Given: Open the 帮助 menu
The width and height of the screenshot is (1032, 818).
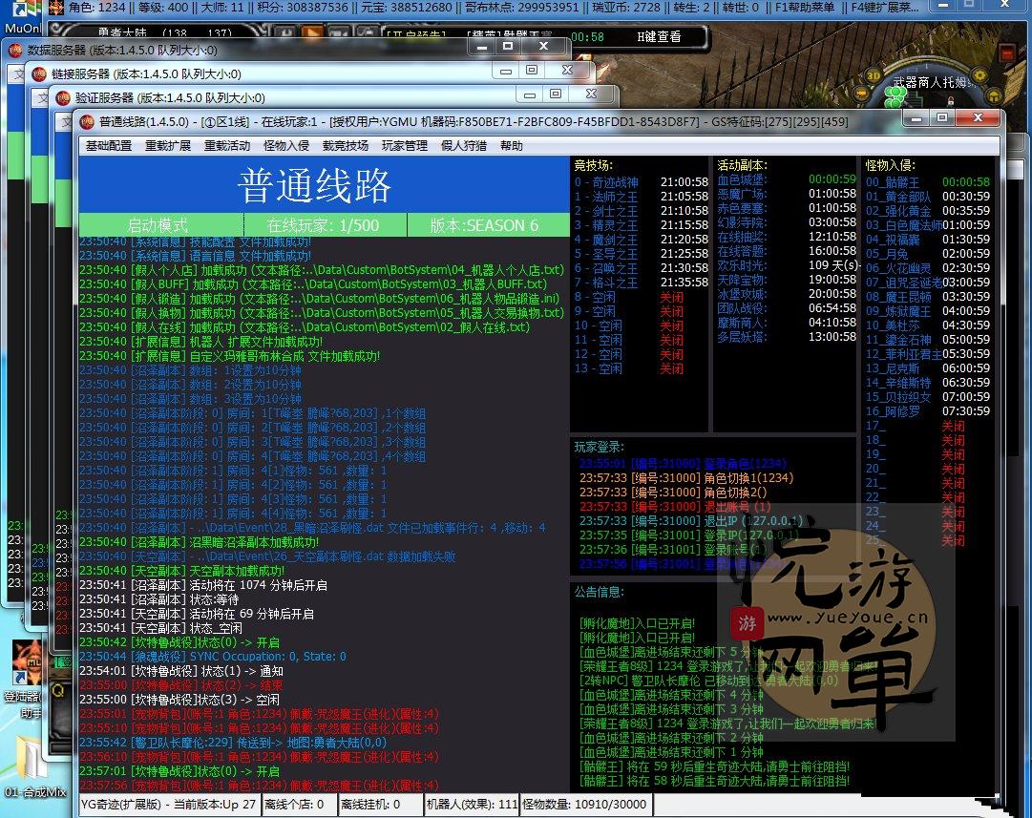Looking at the screenshot, I should [x=512, y=146].
